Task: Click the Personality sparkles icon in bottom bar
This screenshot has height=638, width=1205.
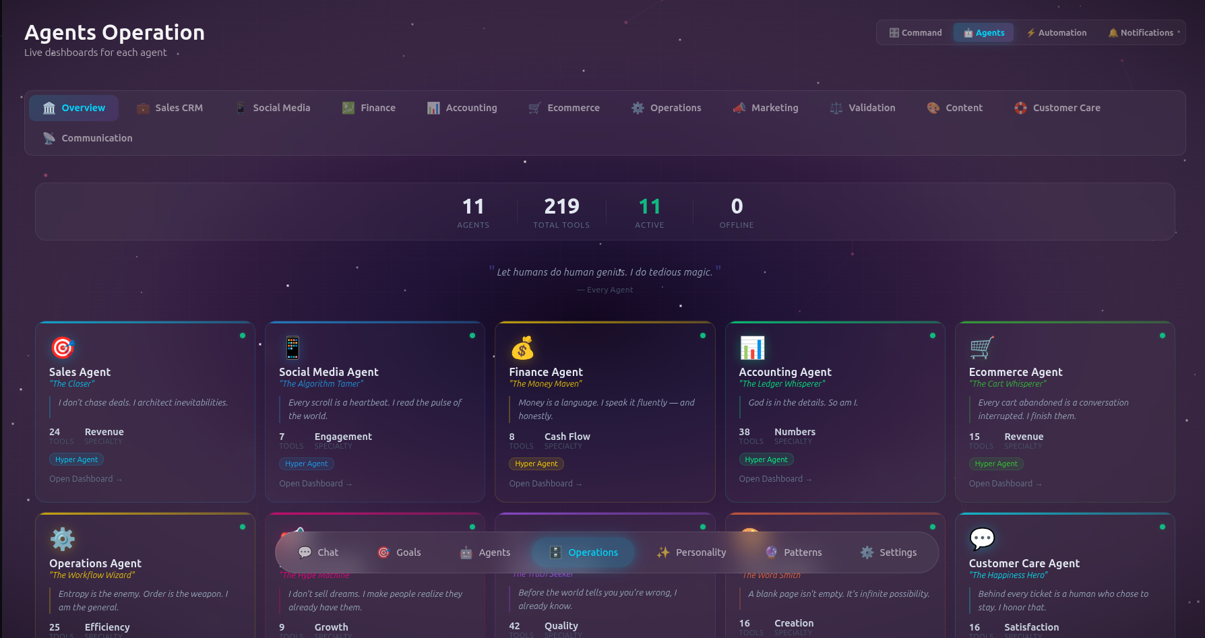Action: click(663, 552)
